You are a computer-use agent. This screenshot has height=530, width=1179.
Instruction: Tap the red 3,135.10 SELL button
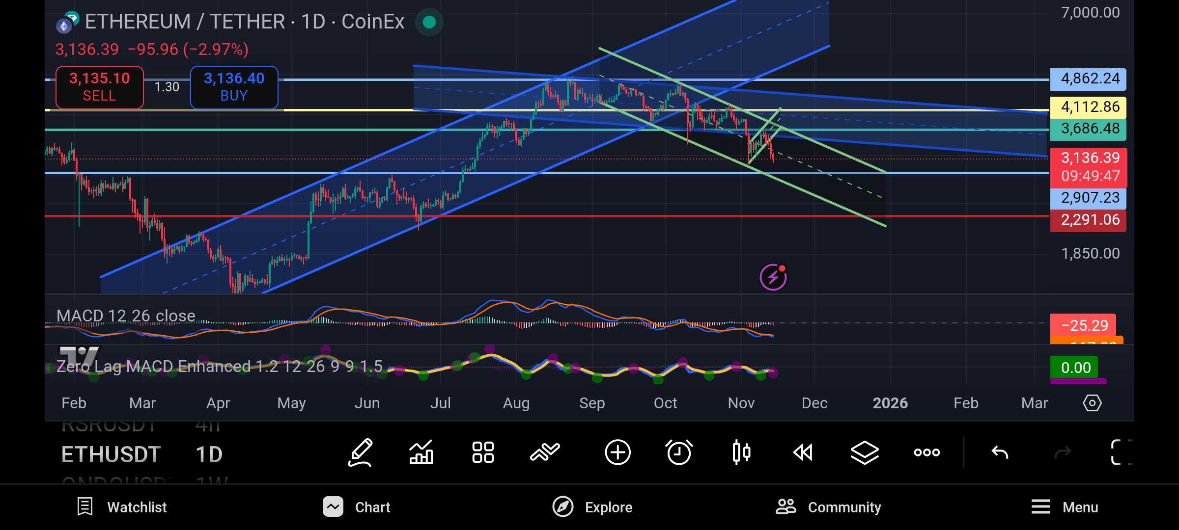coord(99,87)
